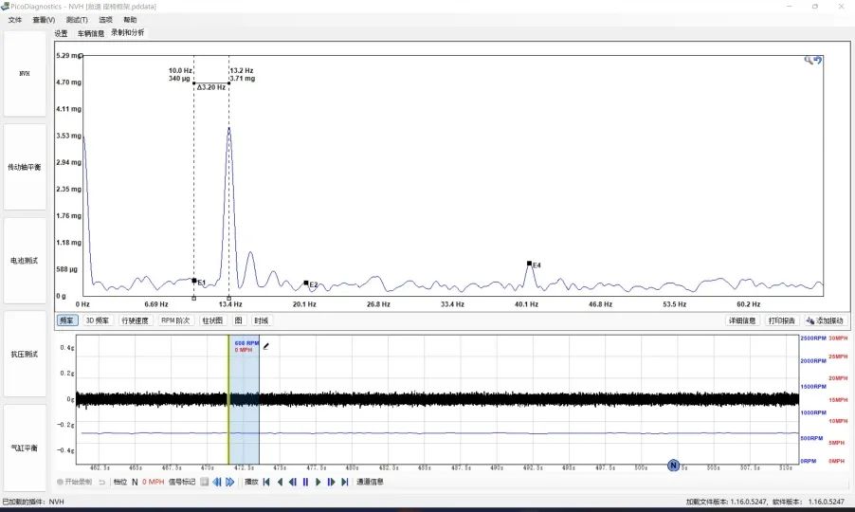
Task: Play backwards with reverse arrow
Action: (x=280, y=482)
